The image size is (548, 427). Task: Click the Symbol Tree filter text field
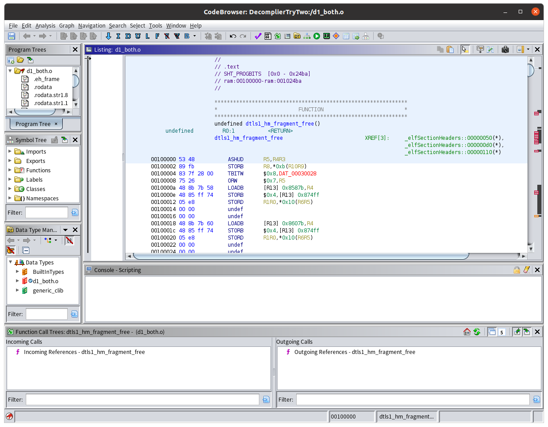pyautogui.click(x=46, y=212)
